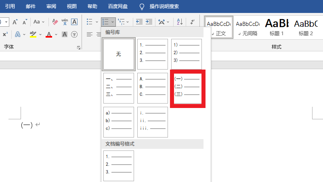Open the font color dropdown arrow

[x=55, y=34]
